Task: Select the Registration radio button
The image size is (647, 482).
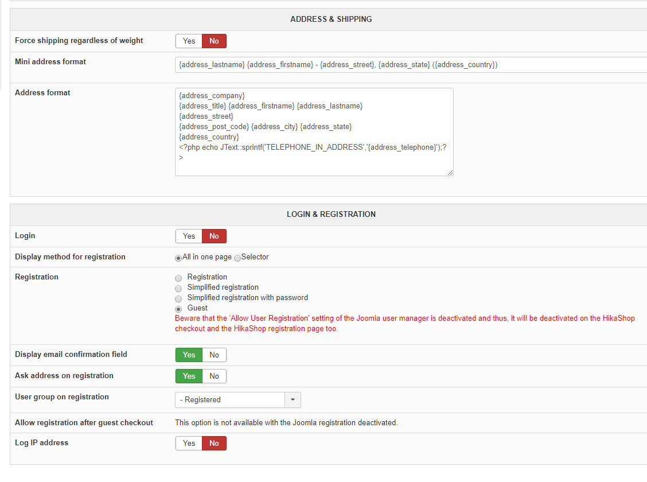Action: (178, 278)
